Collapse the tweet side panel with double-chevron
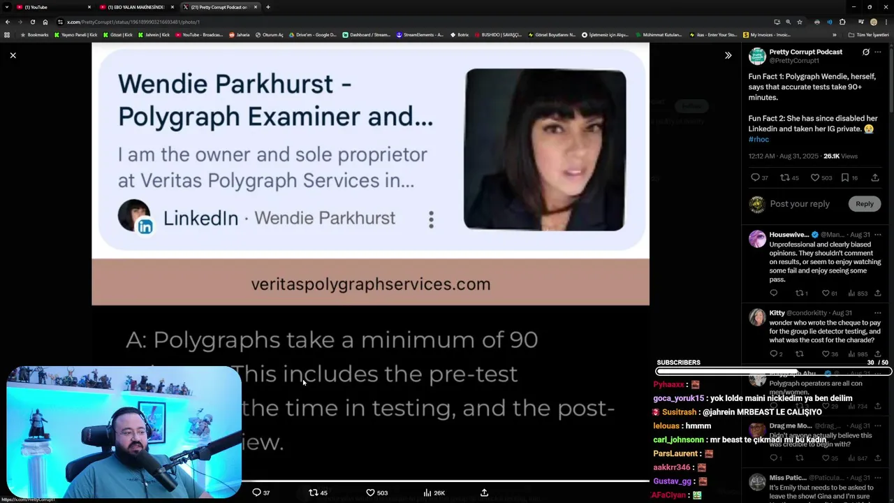Viewport: 894px width, 503px height. coord(728,55)
